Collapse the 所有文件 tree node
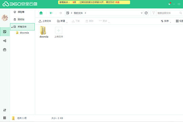Image resolution: width=183 pixels, height=122 pixels. point(12,27)
